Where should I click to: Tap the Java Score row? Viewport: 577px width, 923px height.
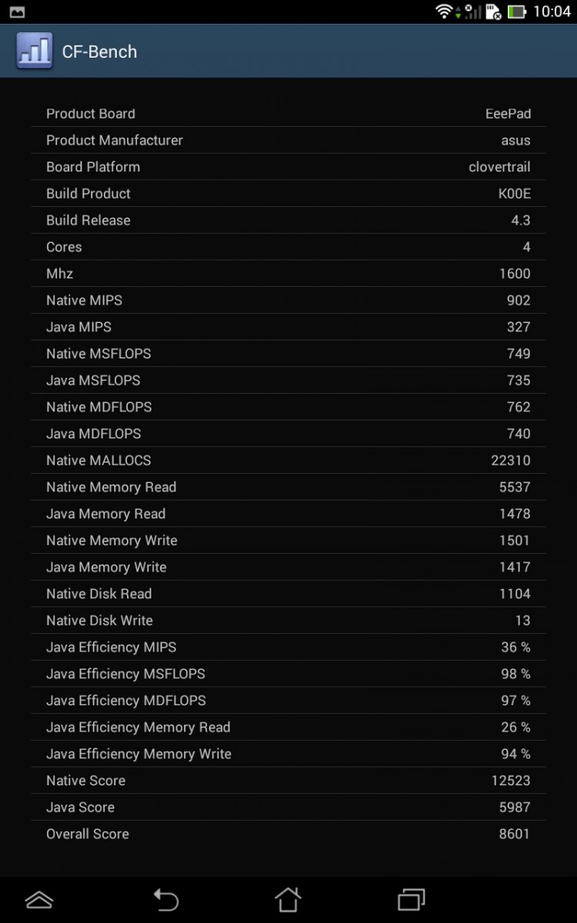point(288,807)
